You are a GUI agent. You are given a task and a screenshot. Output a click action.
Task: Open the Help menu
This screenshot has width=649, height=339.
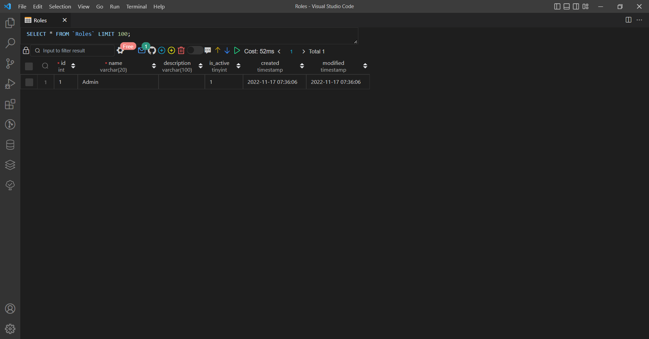click(x=159, y=6)
